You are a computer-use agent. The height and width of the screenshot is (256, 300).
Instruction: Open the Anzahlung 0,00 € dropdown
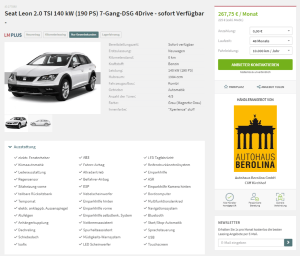click(x=270, y=31)
